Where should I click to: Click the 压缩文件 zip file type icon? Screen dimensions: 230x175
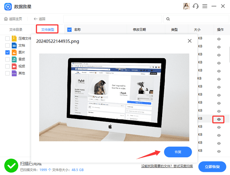pos(14,38)
